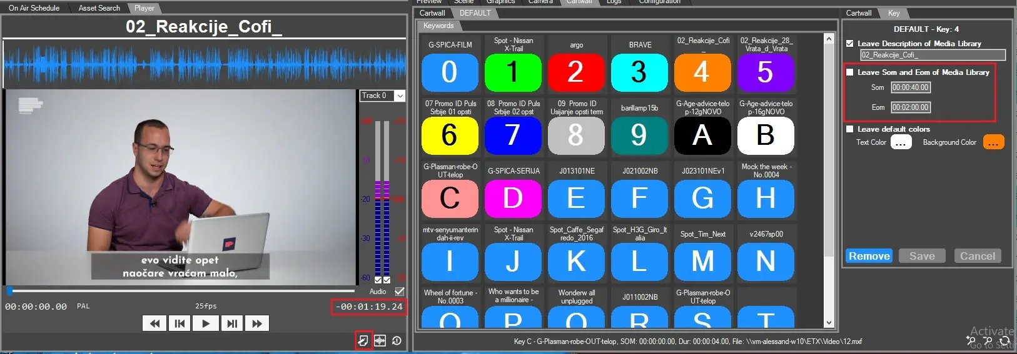Image resolution: width=1017 pixels, height=354 pixels.
Task: Trigger red cartwall key 2 argo
Action: [x=576, y=72]
